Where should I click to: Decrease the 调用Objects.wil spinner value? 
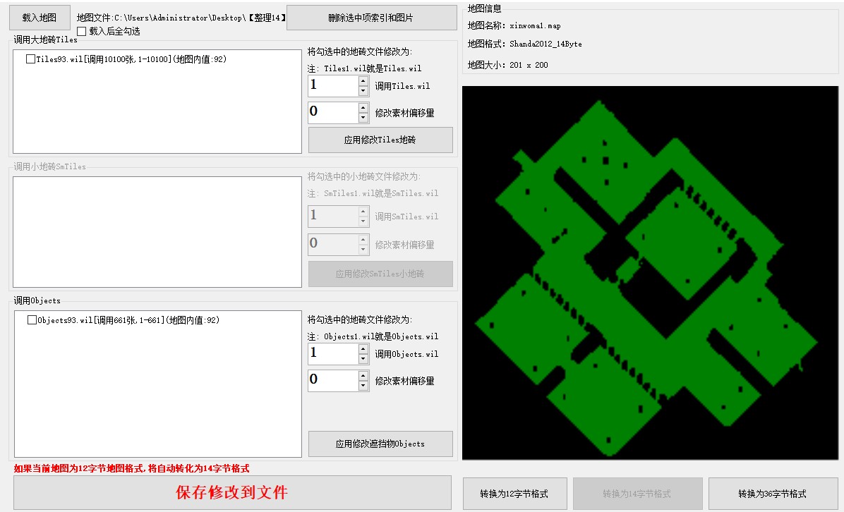(363, 359)
